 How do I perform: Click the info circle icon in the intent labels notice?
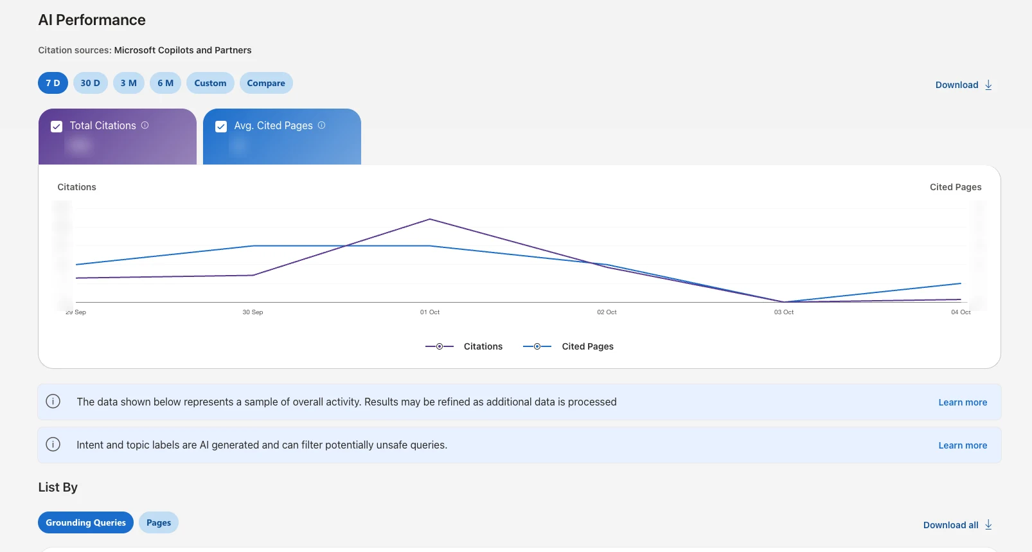53,445
